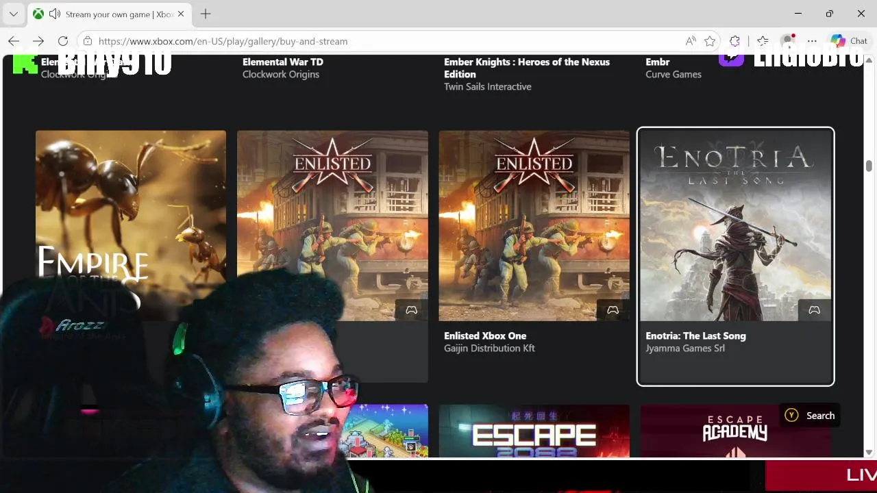
Task: Open a new browser tab
Action: pyautogui.click(x=206, y=14)
